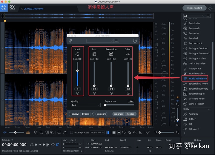Screen dimensions: 215x155
Task: Open the Music Rebalance preset menu
Action: coord(116,41)
